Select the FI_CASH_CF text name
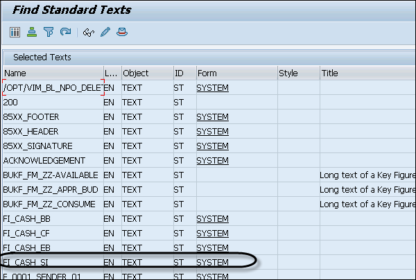416x280 pixels. 26,234
